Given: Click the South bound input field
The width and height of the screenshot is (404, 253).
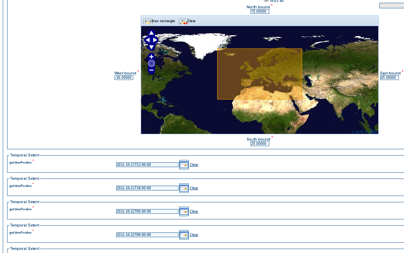Looking at the screenshot, I should click(x=260, y=143).
